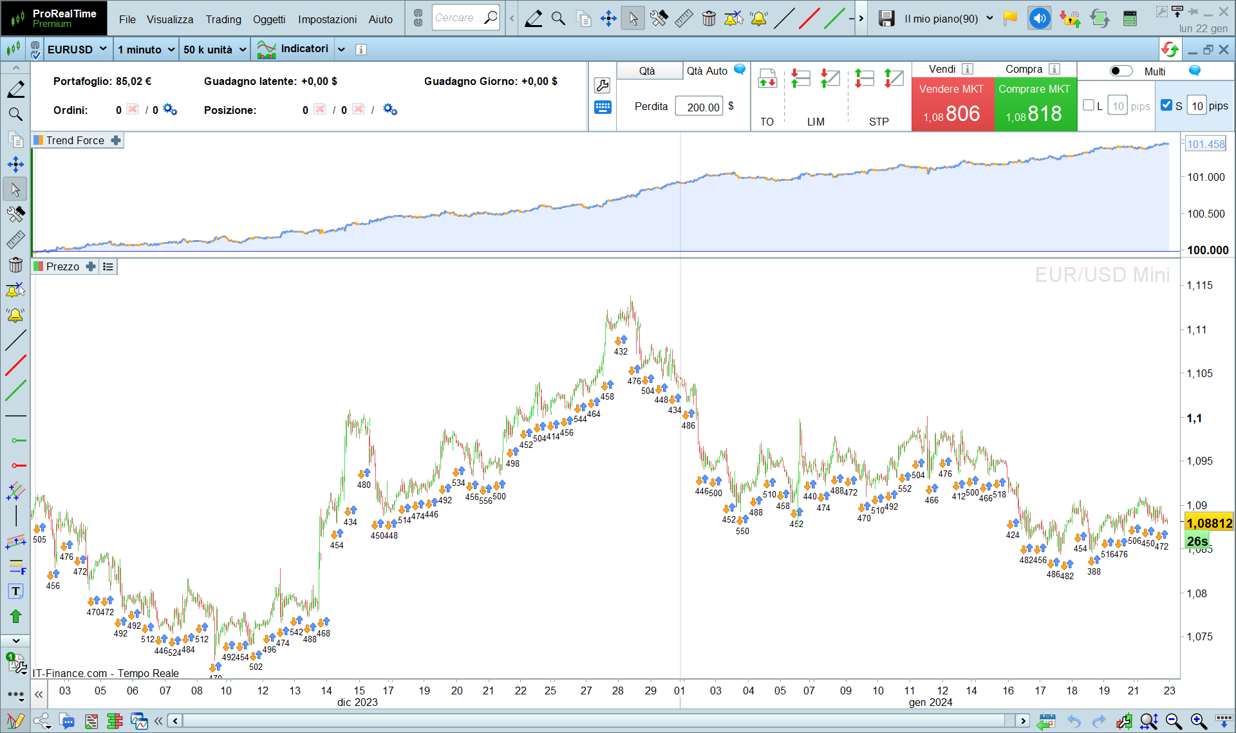Screen dimensions: 1236x733
Task: Click the text T tool in sidebar
Action: click(x=15, y=591)
